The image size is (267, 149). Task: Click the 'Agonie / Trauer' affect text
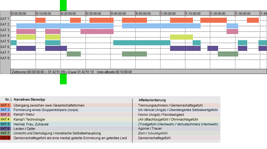click(x=150, y=128)
